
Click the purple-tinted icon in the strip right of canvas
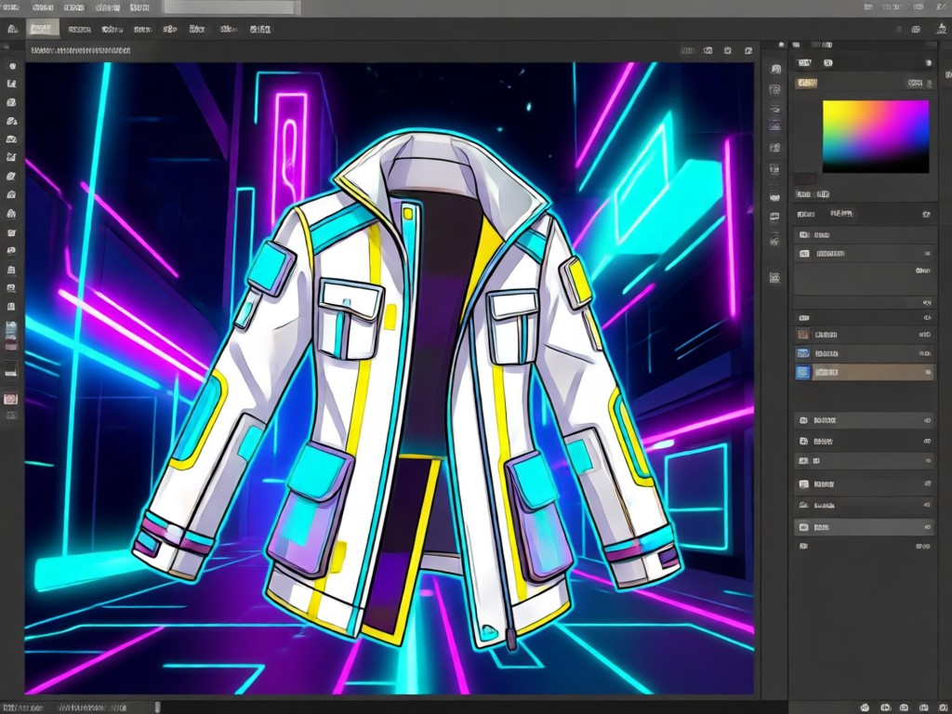[x=774, y=126]
